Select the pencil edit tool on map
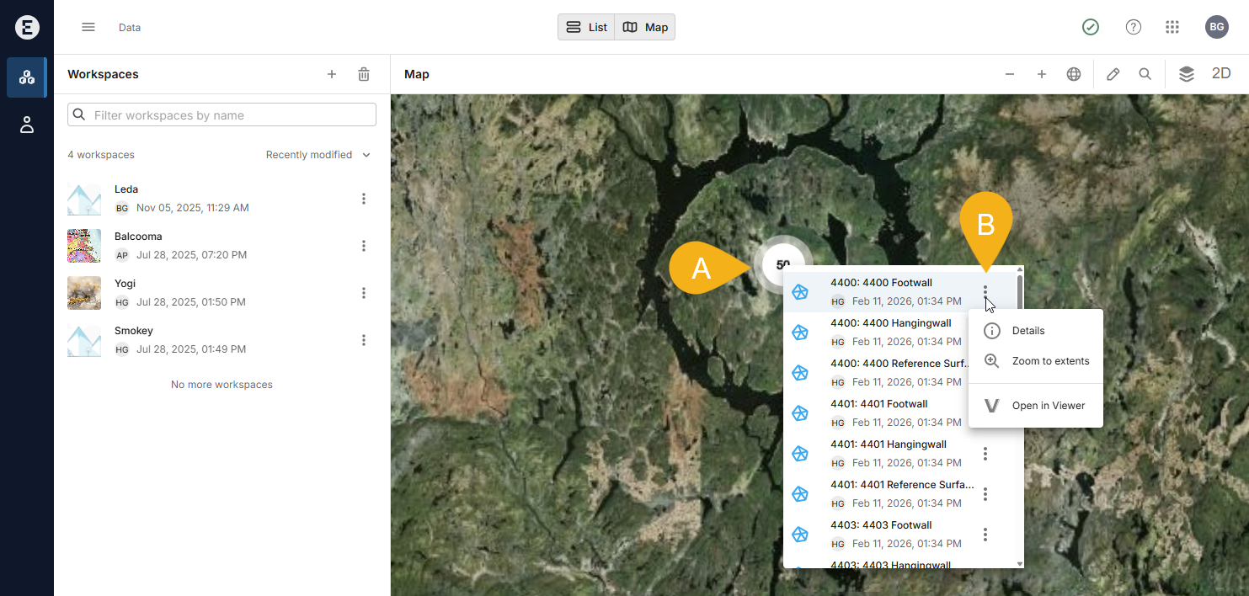Image resolution: width=1249 pixels, height=596 pixels. [1113, 74]
